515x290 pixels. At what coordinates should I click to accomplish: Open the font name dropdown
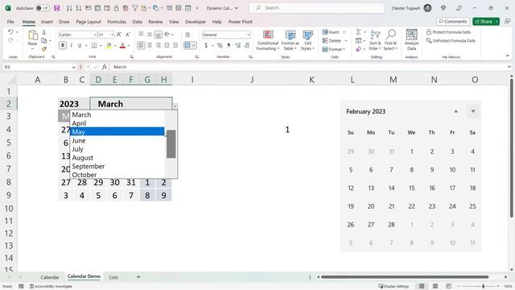pos(95,35)
